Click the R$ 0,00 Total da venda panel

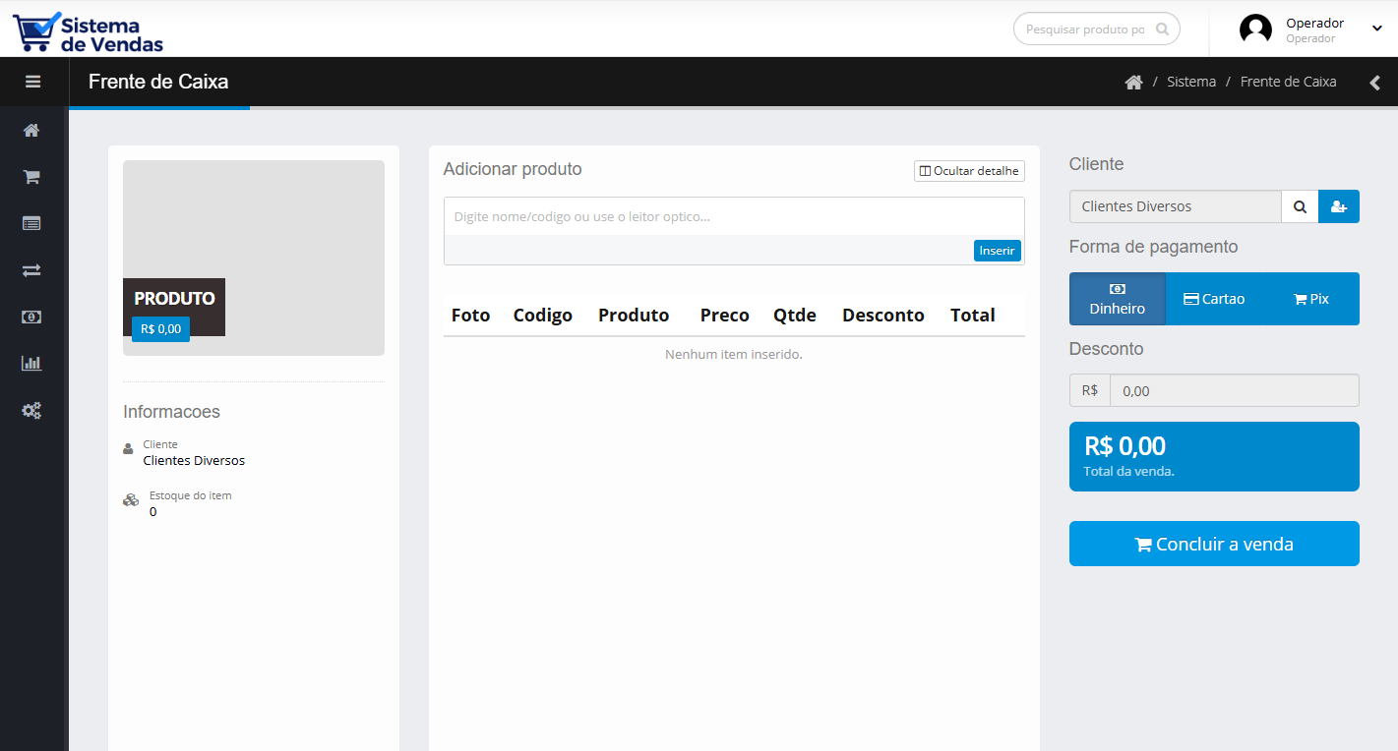[x=1214, y=457]
